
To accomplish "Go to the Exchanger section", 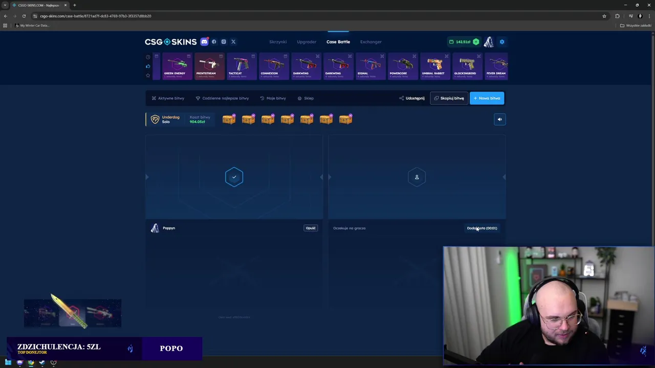I will 371,42.
